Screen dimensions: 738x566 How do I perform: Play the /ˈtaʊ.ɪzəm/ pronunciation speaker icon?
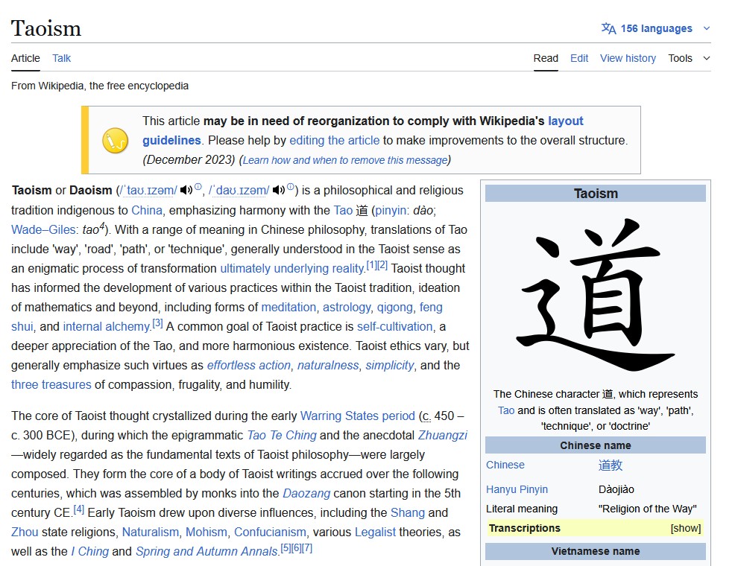click(x=186, y=190)
